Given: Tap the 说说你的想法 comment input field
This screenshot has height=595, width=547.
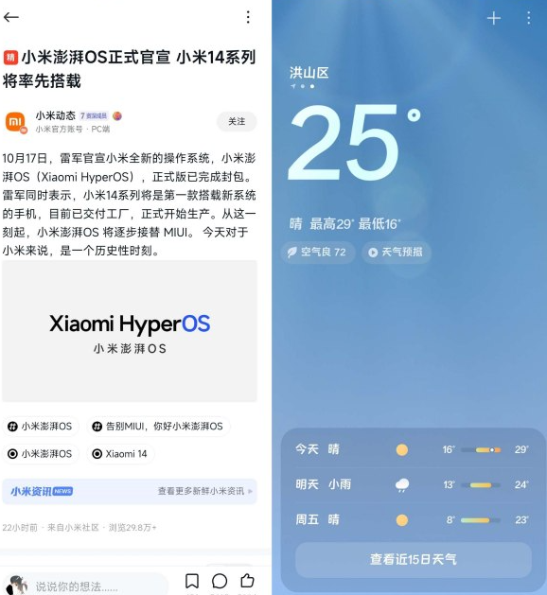Looking at the screenshot, I should point(85,586).
